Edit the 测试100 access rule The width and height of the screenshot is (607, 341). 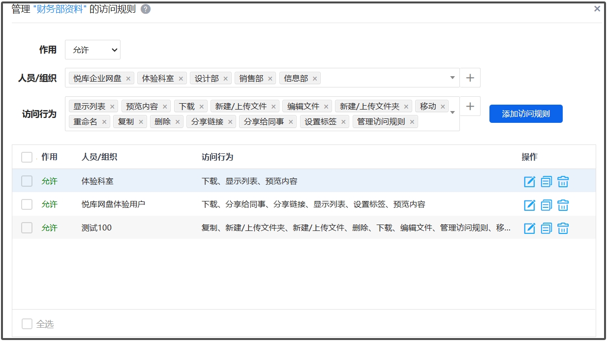click(x=529, y=228)
